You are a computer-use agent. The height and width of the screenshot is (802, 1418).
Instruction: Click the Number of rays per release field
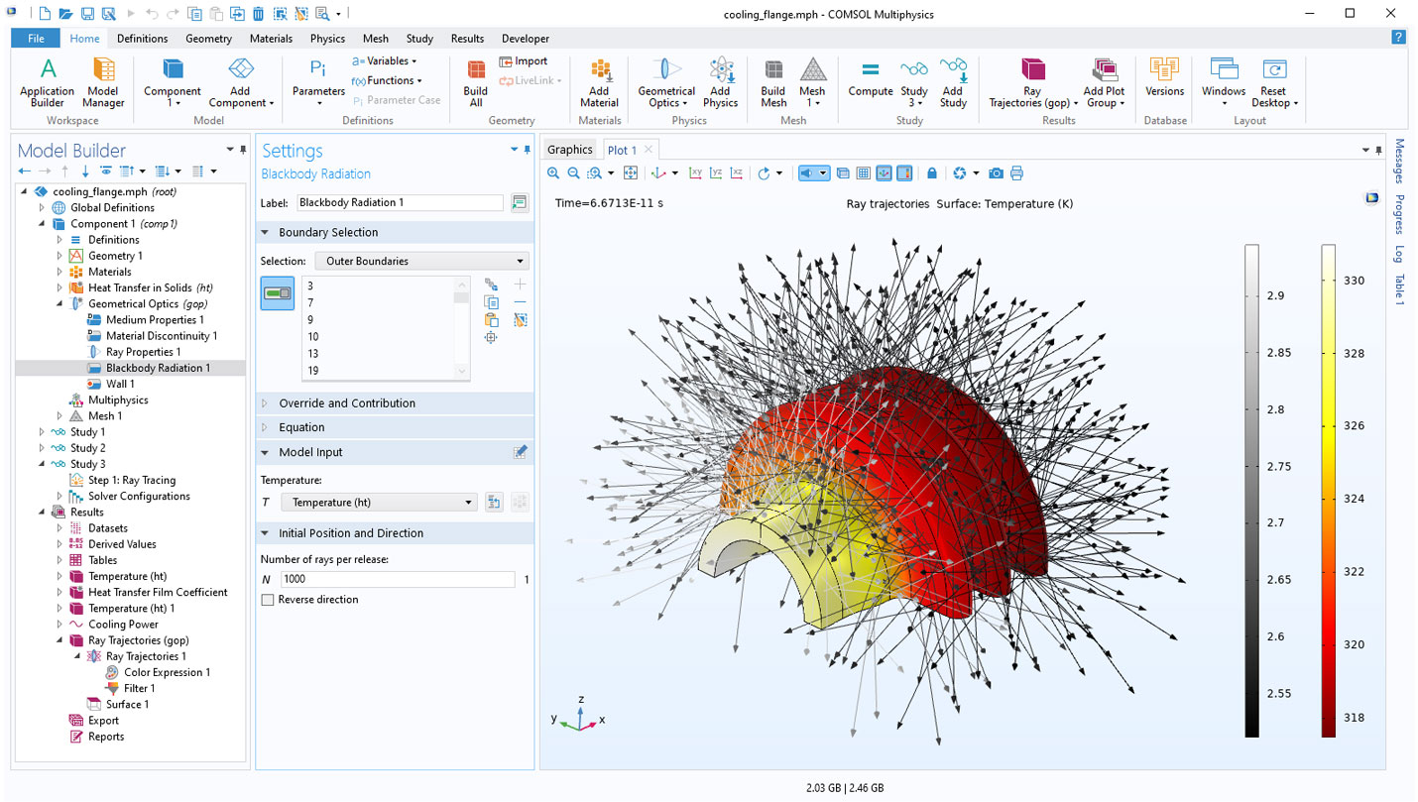398,580
